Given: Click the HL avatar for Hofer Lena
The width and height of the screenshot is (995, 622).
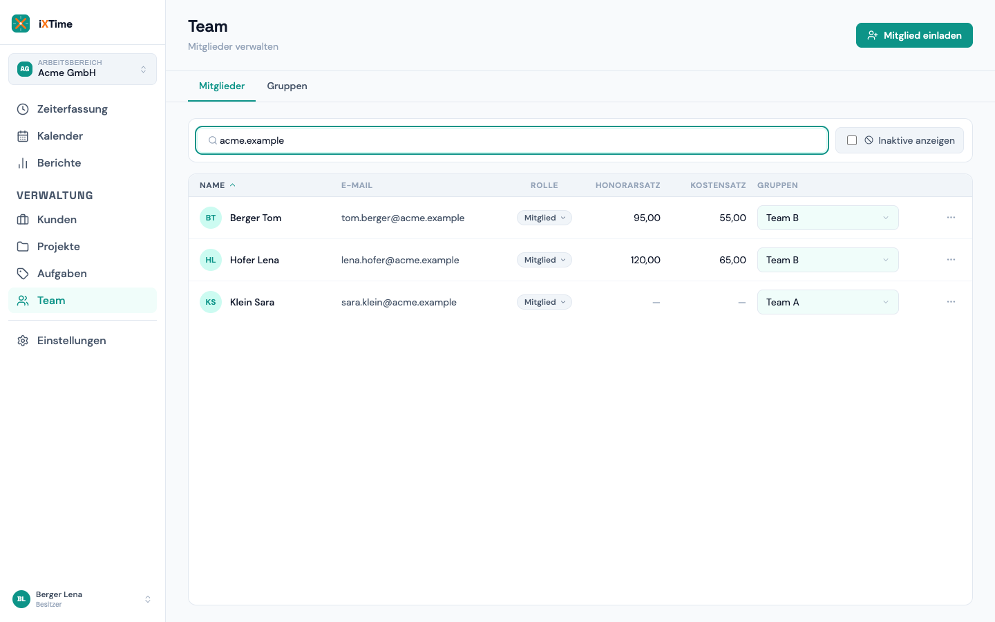Looking at the screenshot, I should click(x=211, y=260).
